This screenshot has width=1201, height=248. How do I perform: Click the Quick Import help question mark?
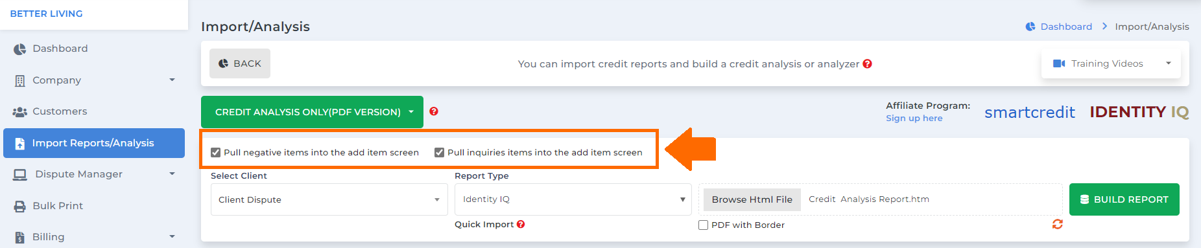tap(521, 224)
